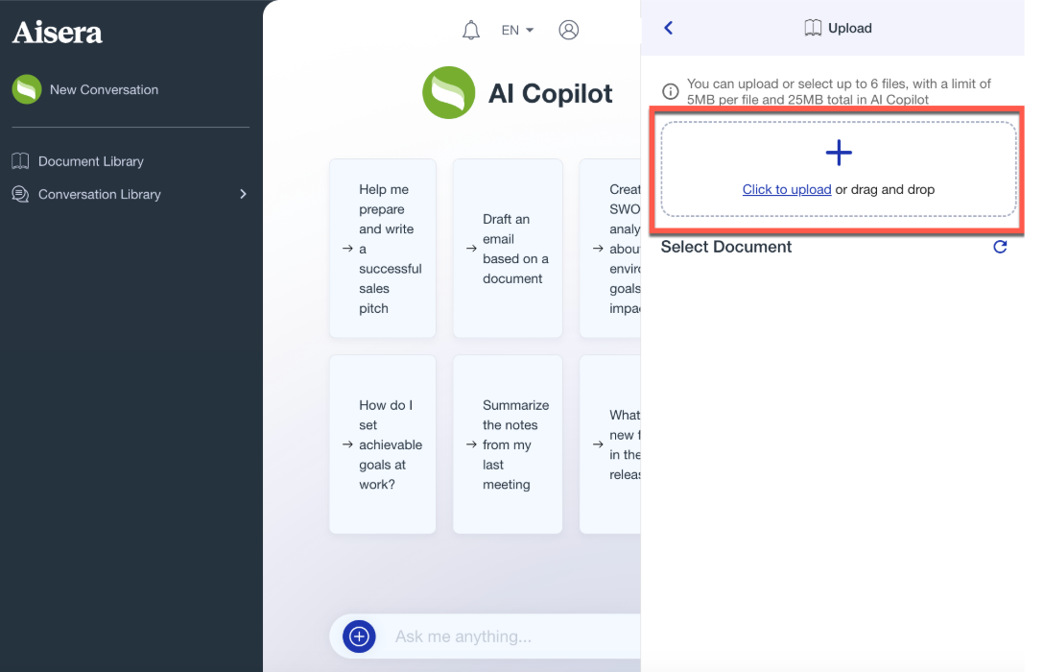
Task: Click the blue plus button beside chat input
Action: (359, 636)
